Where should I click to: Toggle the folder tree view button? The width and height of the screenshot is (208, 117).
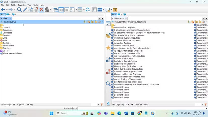pos(56,10)
